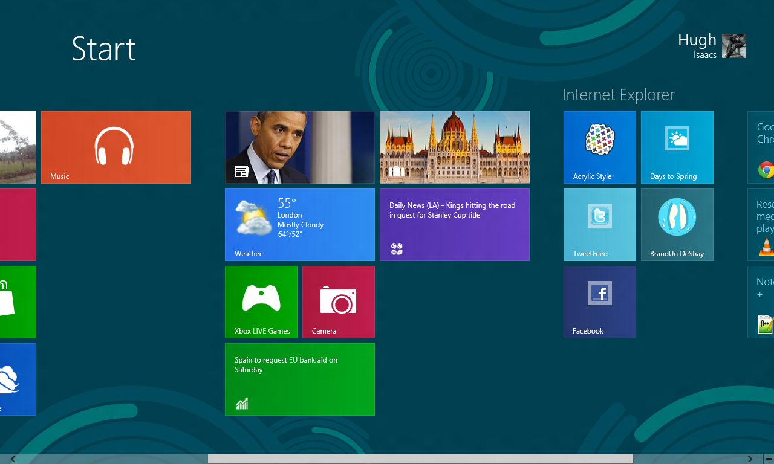The width and height of the screenshot is (774, 464).
Task: Open the parliament building travel tile
Action: [x=455, y=147]
